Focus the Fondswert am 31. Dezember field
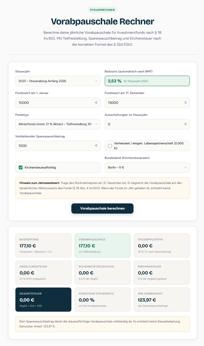The image size is (204, 346). [x=147, y=103]
